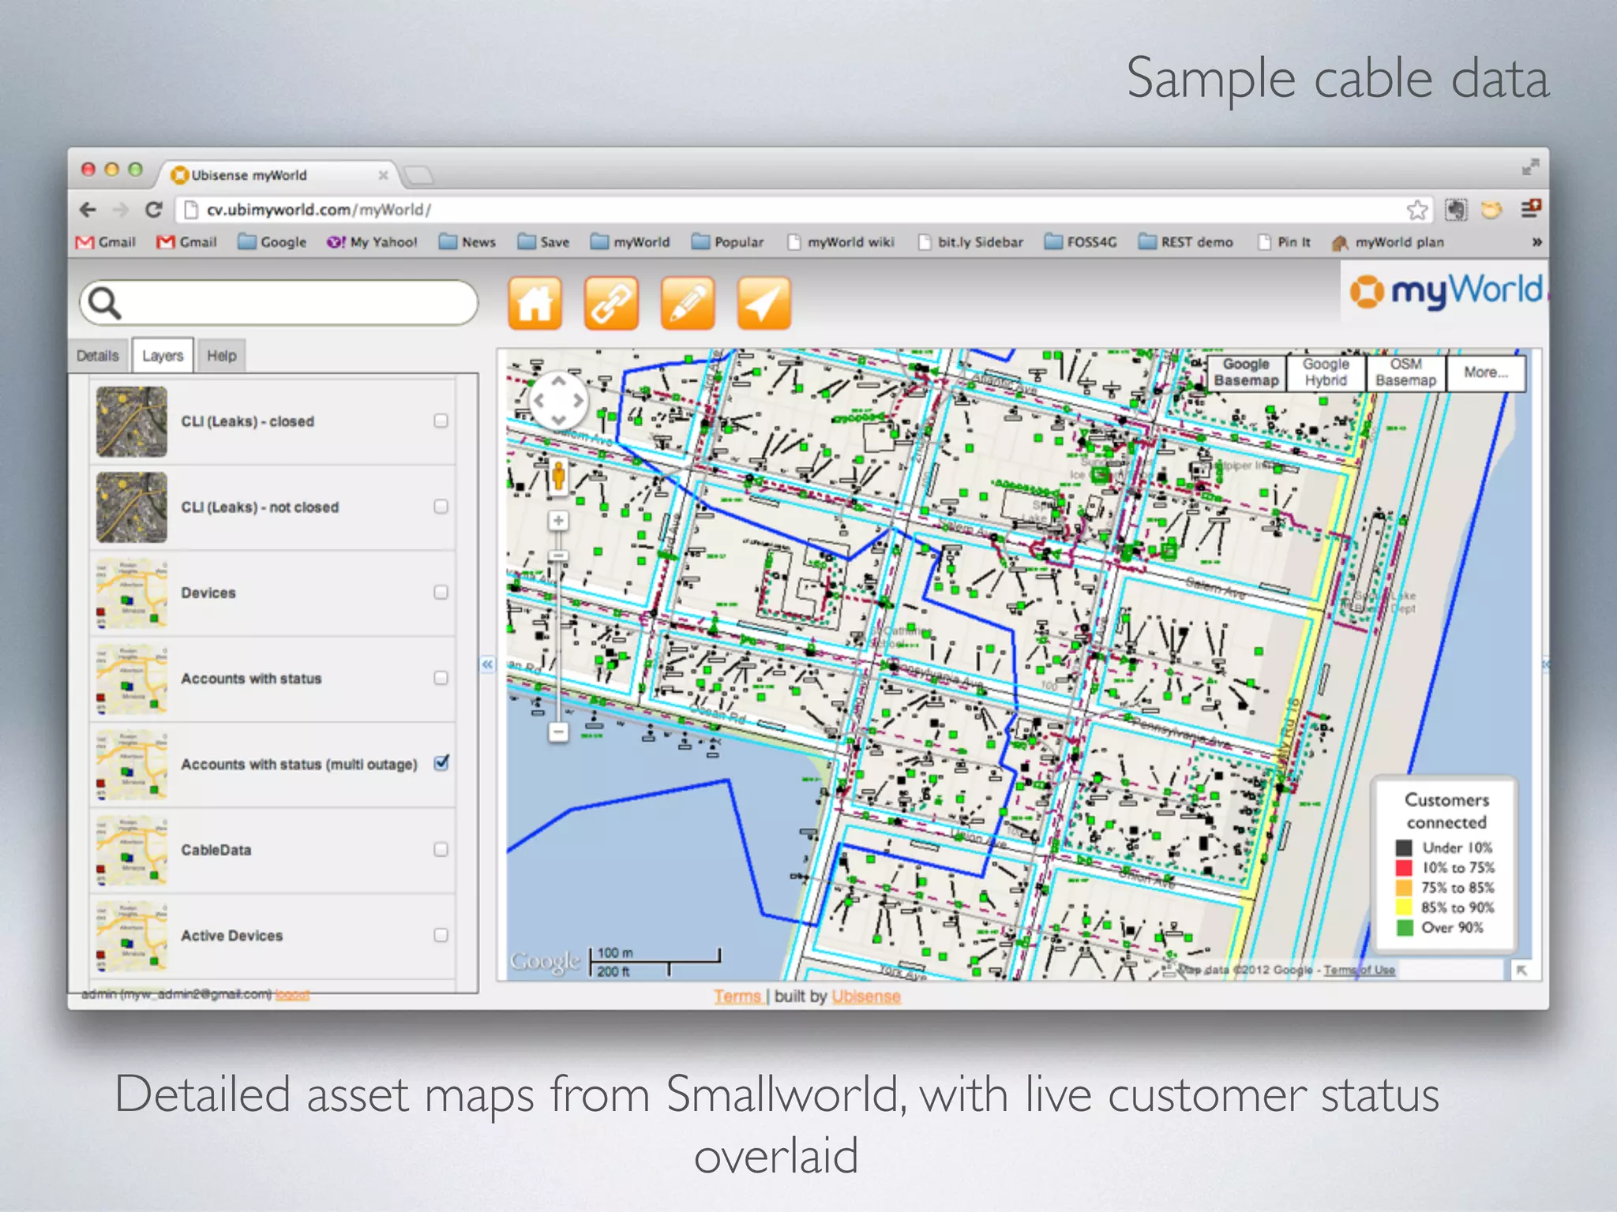This screenshot has height=1212, width=1617.
Task: Toggle the Devices layer checkbox
Action: coord(441,592)
